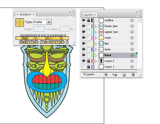160x124 pixels.
Task: Click the outline layer target circle
Action: click(x=132, y=20)
